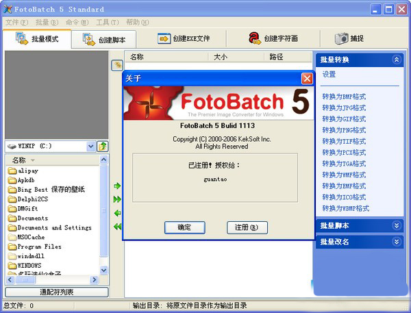Screen dimensions: 411x313
Task: Click the 创建EXE文件 window icon
Action: click(x=164, y=38)
